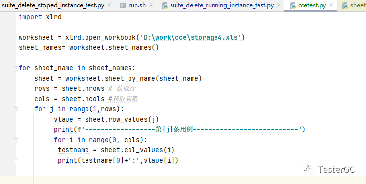Click 'testname[0]' in print statement
366x184 pixels.
103,160
